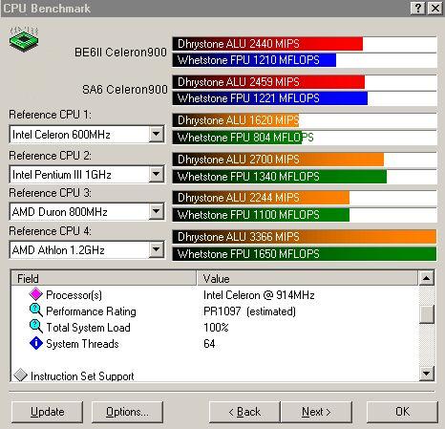
Task: Open the Options... dialog
Action: (x=127, y=412)
